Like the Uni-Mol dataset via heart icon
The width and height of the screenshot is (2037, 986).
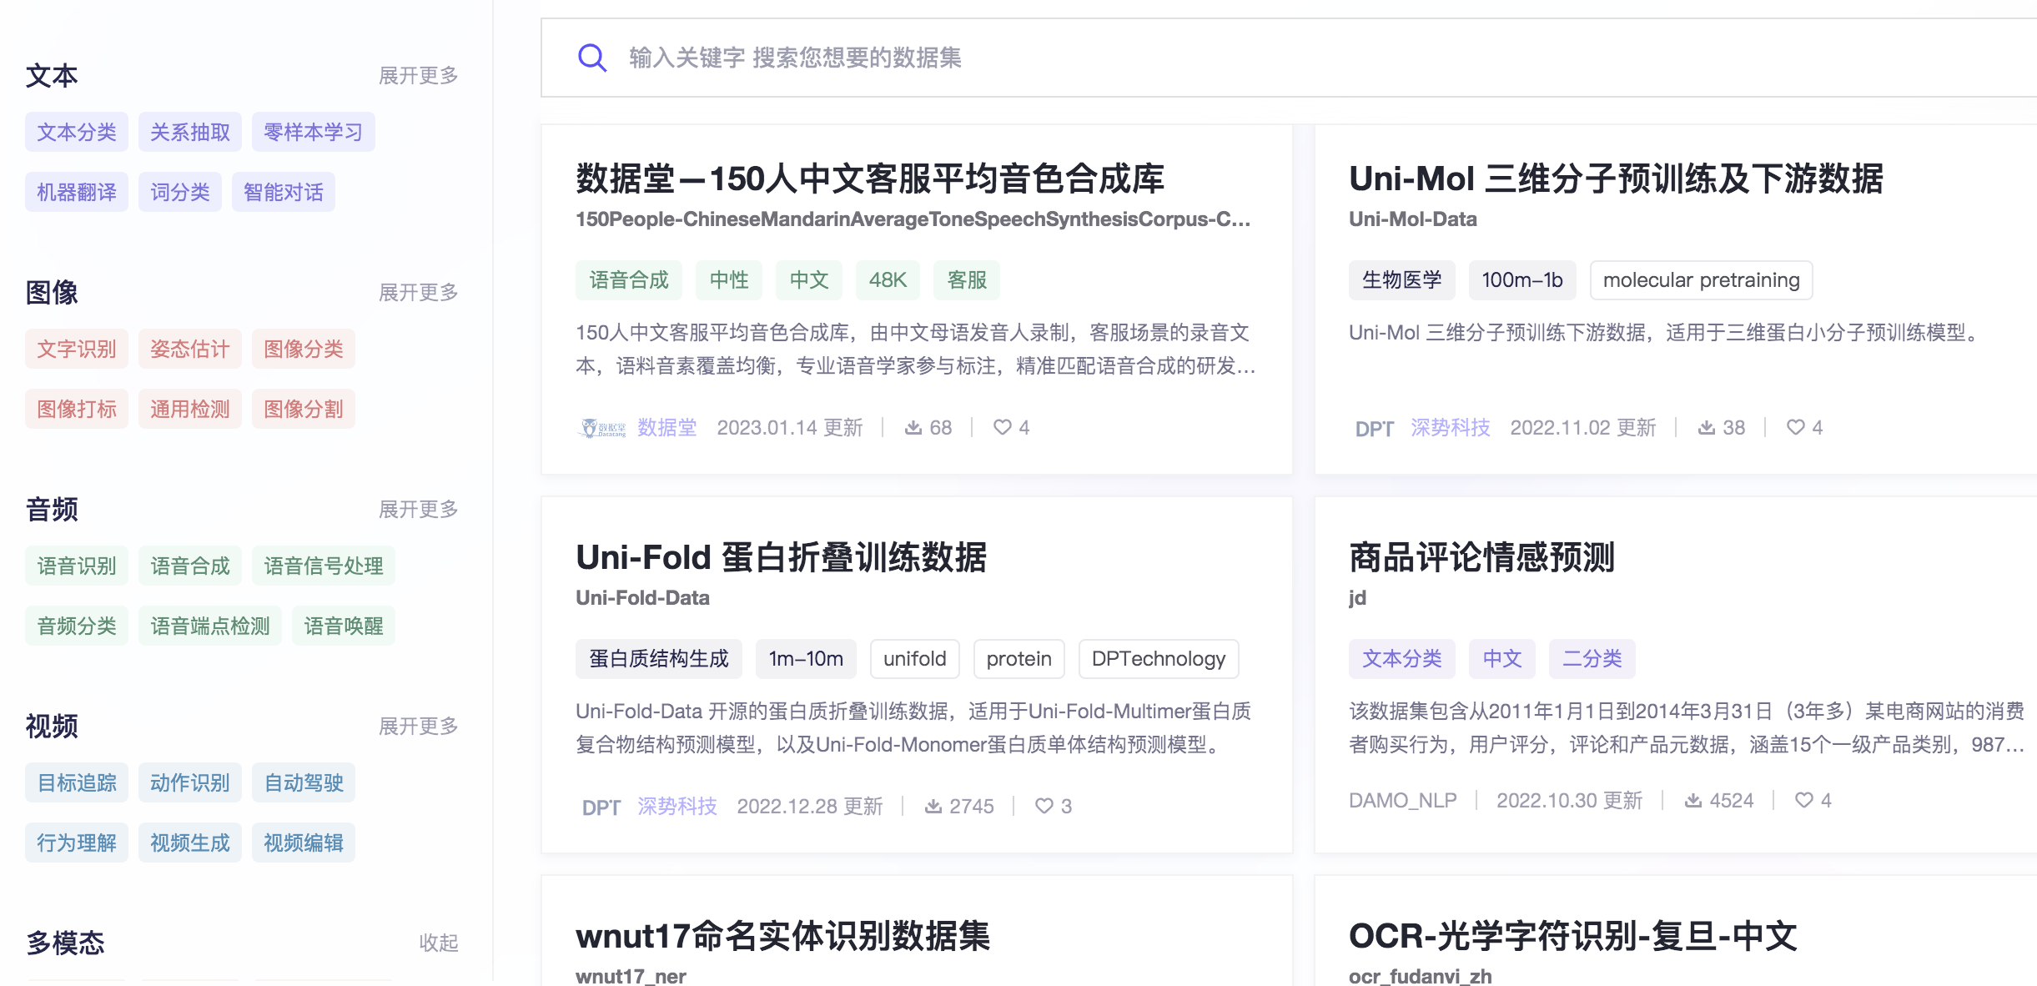pyautogui.click(x=1796, y=428)
